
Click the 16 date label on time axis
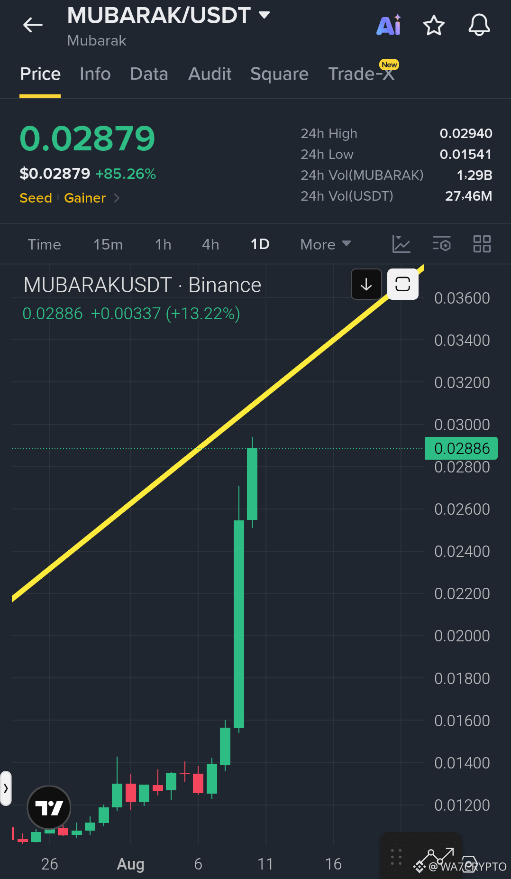pos(333,864)
